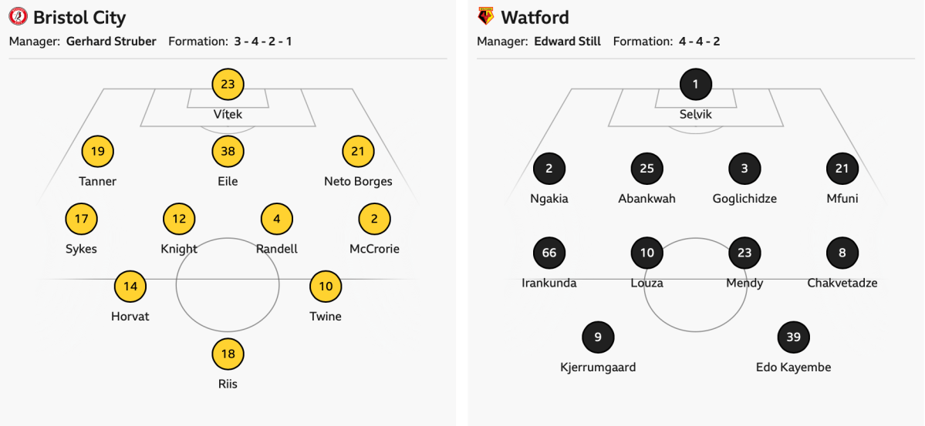
Task: Click the McCrorie player name label
Action: pos(374,249)
